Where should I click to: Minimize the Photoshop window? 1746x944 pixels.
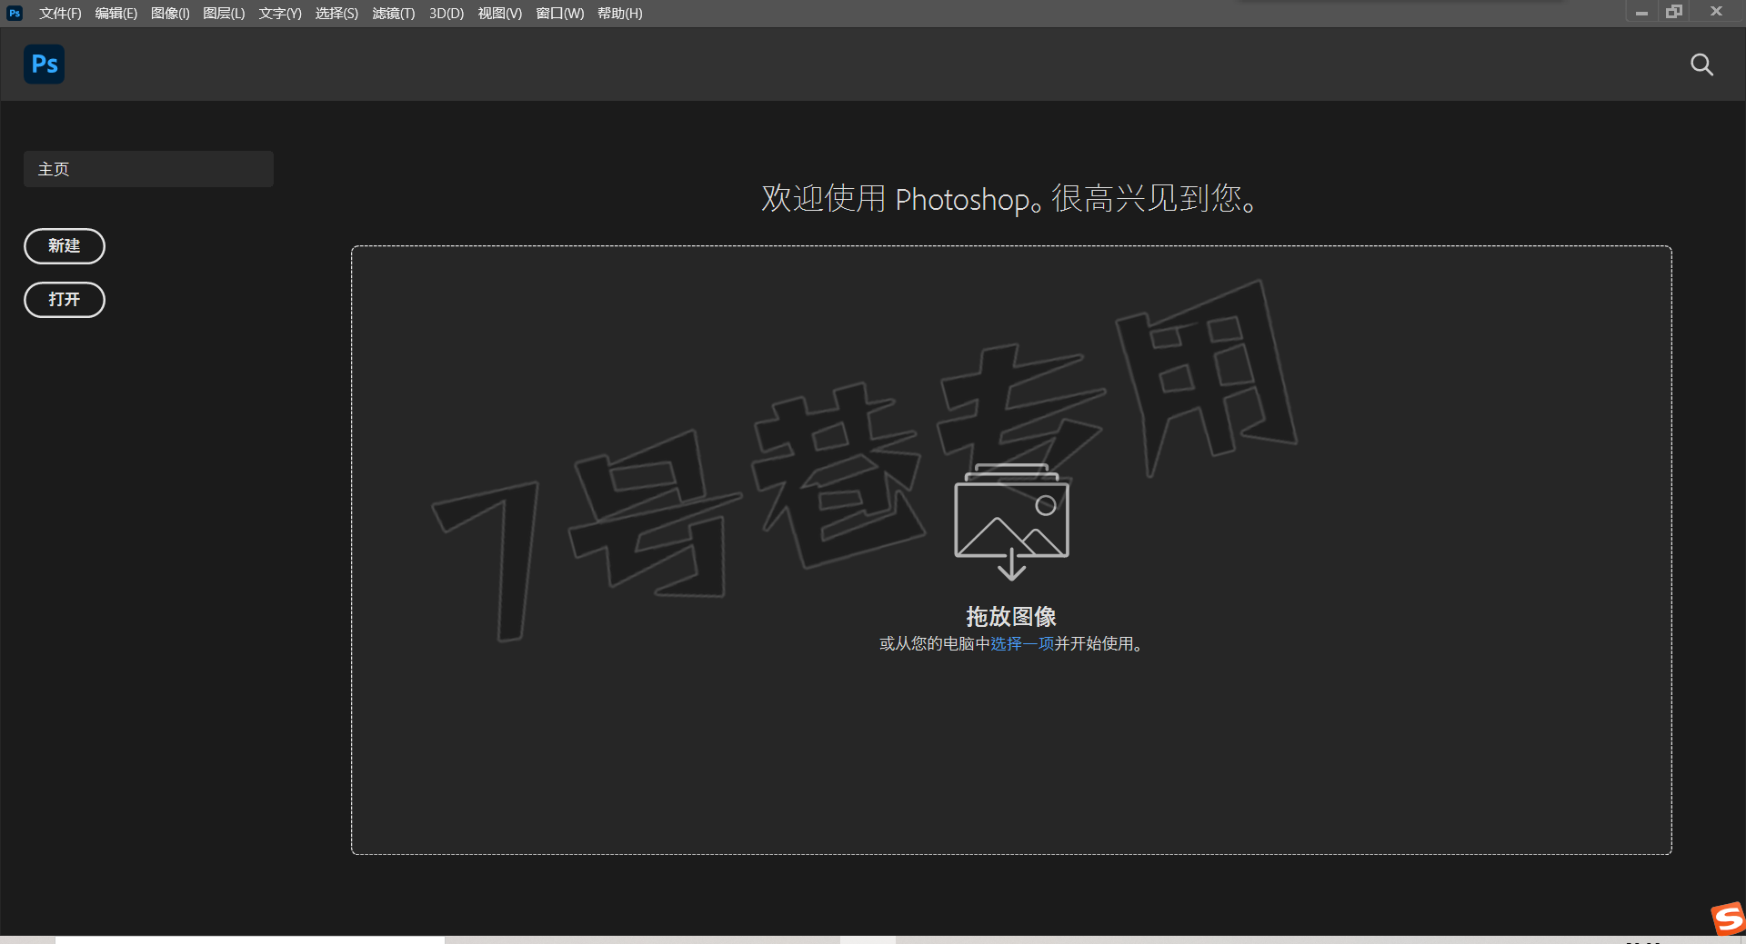(1641, 13)
